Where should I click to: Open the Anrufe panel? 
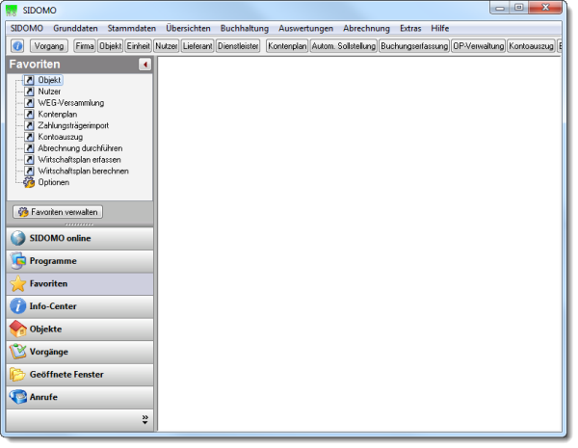80,397
